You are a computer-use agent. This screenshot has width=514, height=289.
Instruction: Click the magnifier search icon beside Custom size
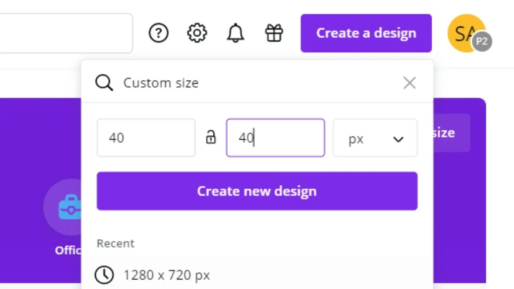104,83
